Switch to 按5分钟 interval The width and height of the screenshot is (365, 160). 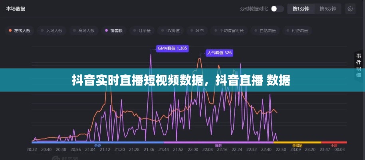(x=327, y=9)
